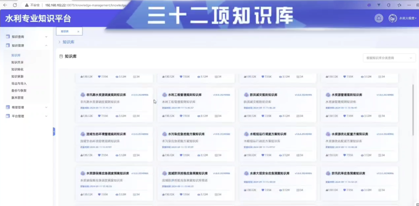Viewport: 419px width, 206px height.
Task: Favorite 水库大坝安全应急预案知识库 with the heart icon
Action: (263, 190)
